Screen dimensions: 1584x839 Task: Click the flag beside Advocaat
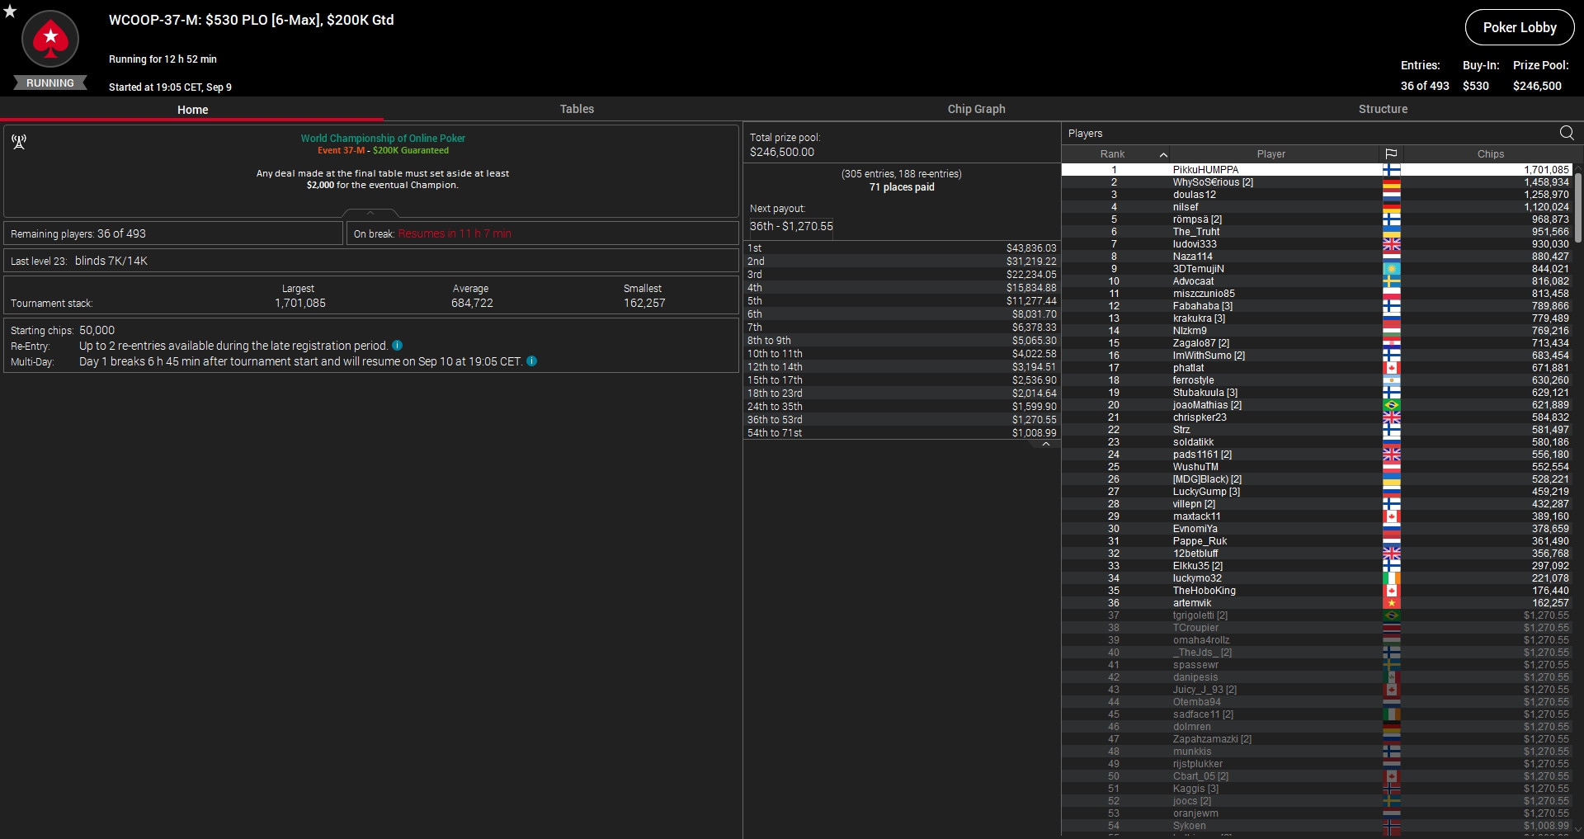1391,281
